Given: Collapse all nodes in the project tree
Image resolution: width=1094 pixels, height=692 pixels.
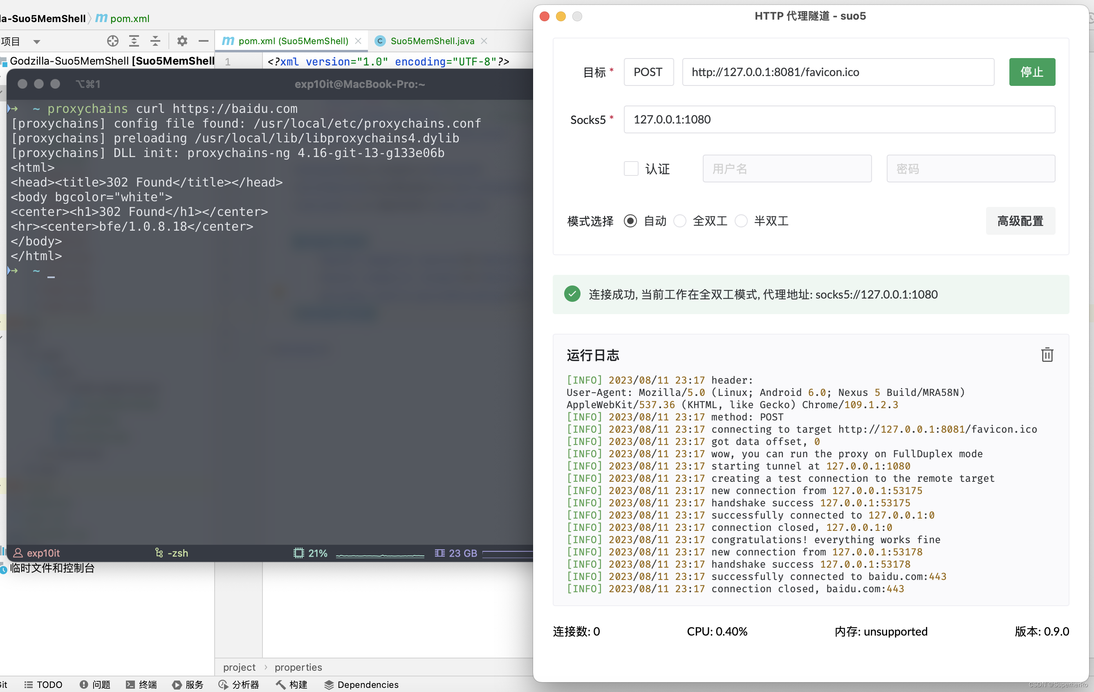Looking at the screenshot, I should point(155,41).
